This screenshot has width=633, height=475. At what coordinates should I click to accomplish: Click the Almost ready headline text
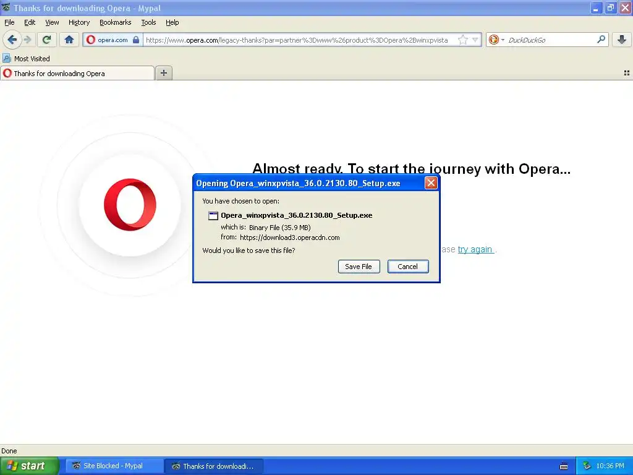[411, 168]
